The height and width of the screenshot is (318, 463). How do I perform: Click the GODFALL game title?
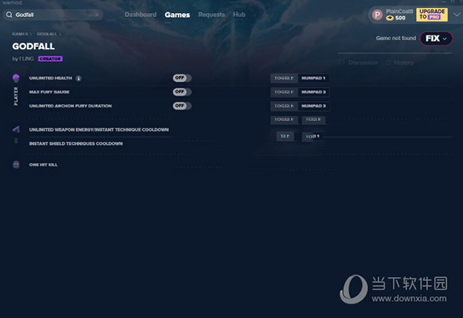tap(33, 46)
